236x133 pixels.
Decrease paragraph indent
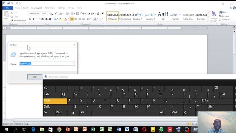click(89, 14)
